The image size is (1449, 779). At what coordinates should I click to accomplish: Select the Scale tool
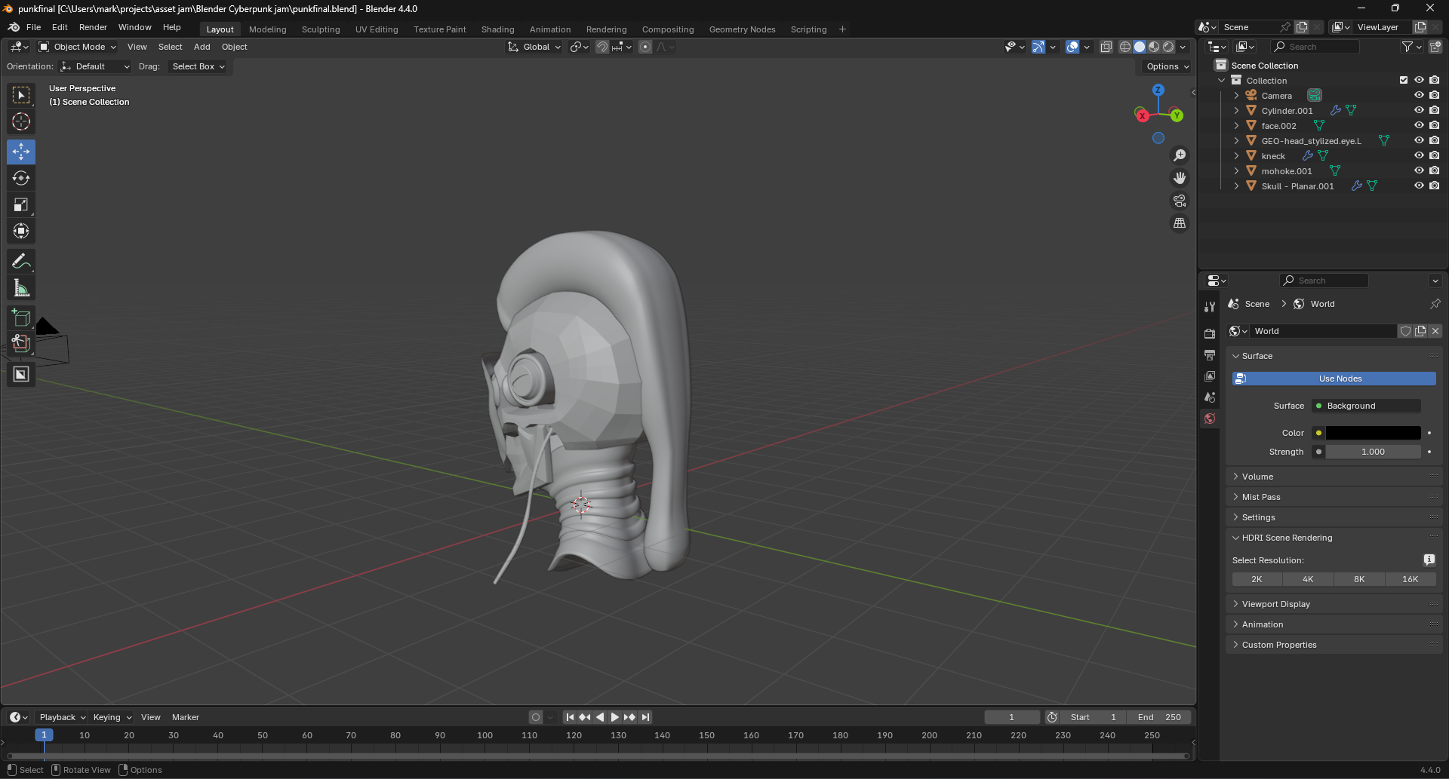click(21, 205)
